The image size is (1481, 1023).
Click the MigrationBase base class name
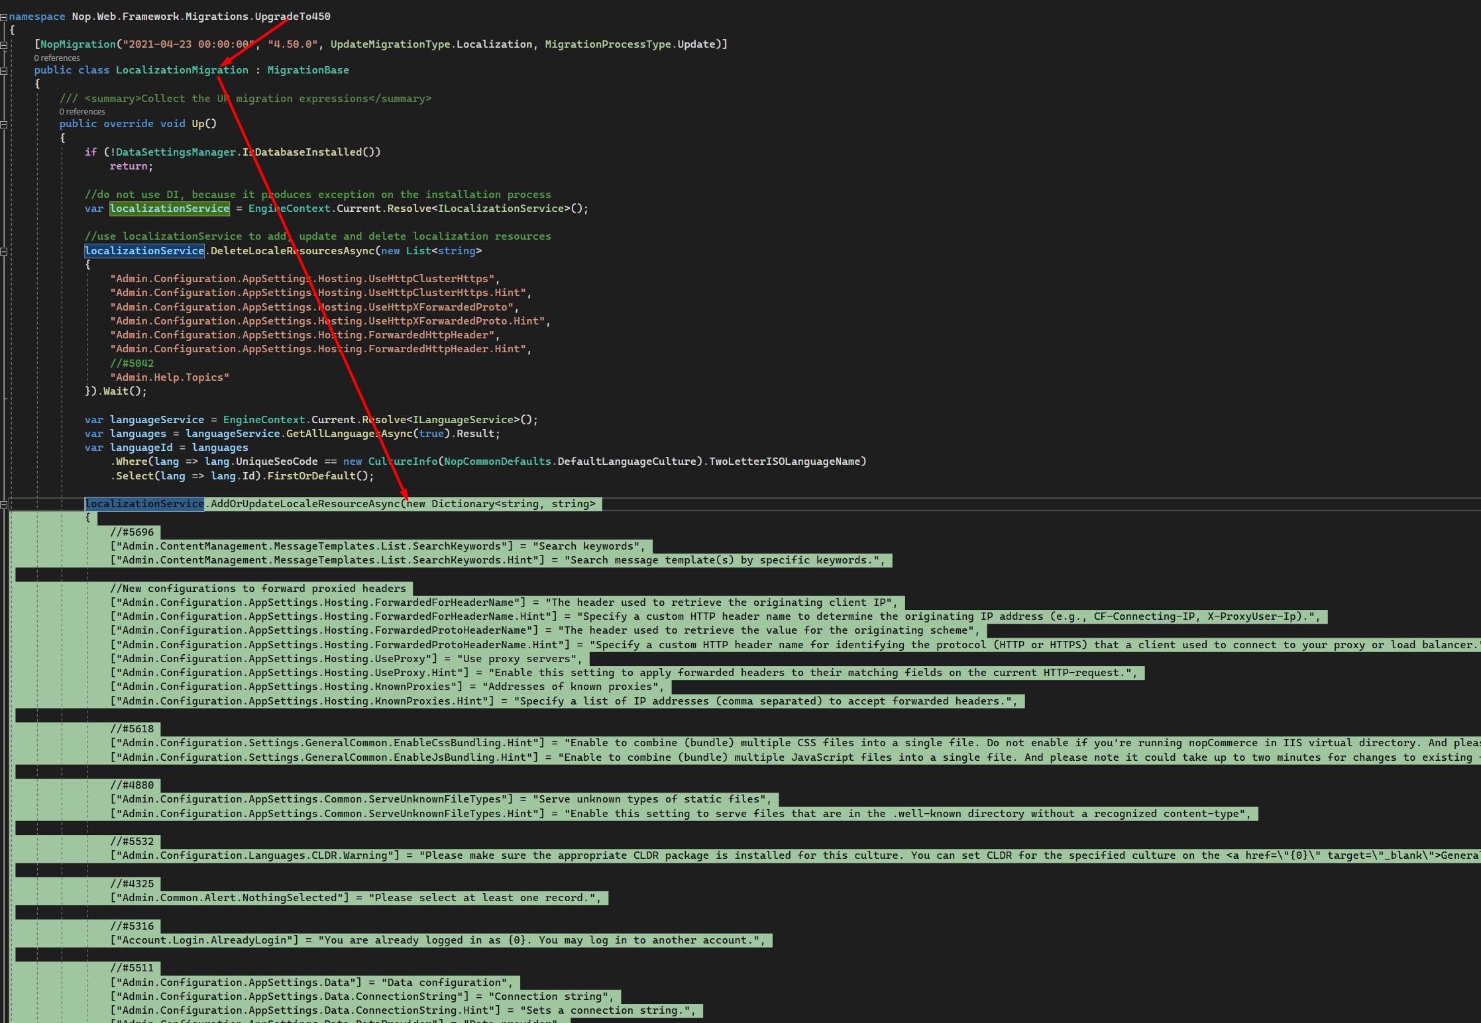(x=308, y=70)
